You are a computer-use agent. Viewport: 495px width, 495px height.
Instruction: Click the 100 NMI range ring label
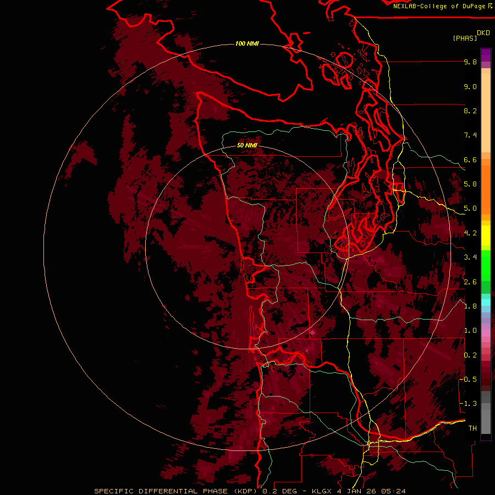click(247, 43)
